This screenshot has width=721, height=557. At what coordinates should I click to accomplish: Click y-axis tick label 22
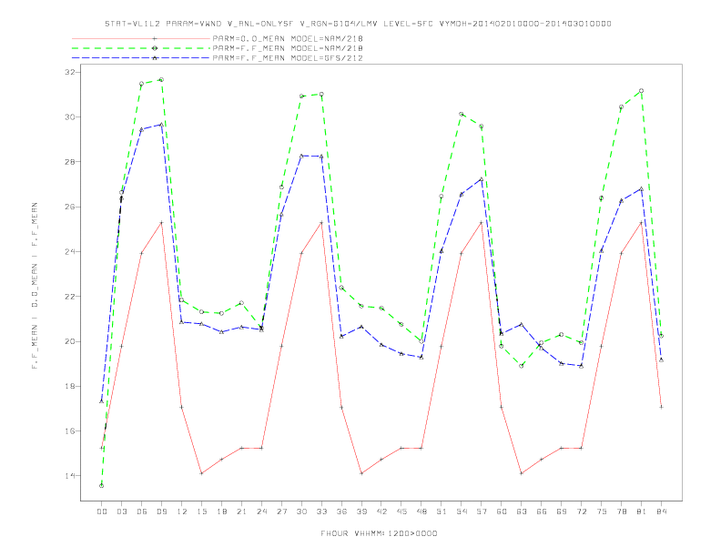(69, 297)
